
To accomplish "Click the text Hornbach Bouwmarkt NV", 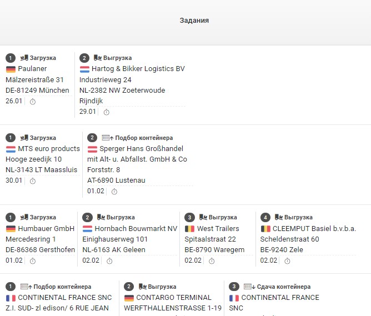I will (136, 229).
